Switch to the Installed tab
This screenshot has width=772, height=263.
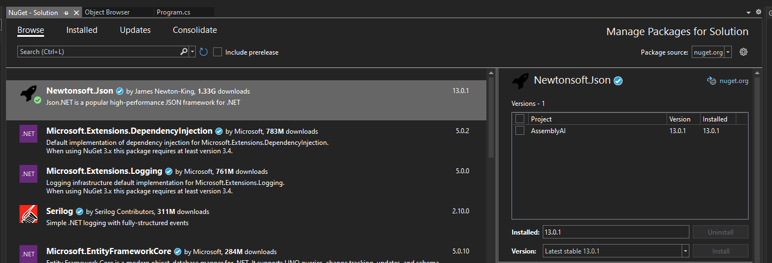[81, 30]
